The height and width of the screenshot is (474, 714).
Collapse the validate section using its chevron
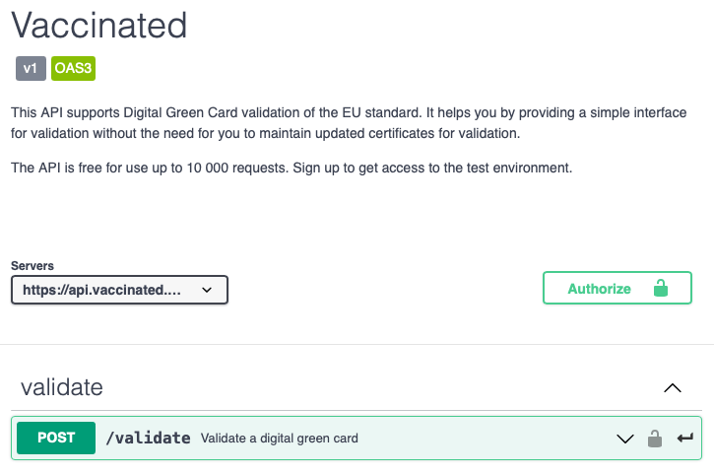673,387
